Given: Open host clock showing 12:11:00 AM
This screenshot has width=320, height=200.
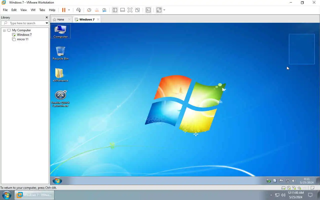Looking at the screenshot, I should (x=296, y=195).
